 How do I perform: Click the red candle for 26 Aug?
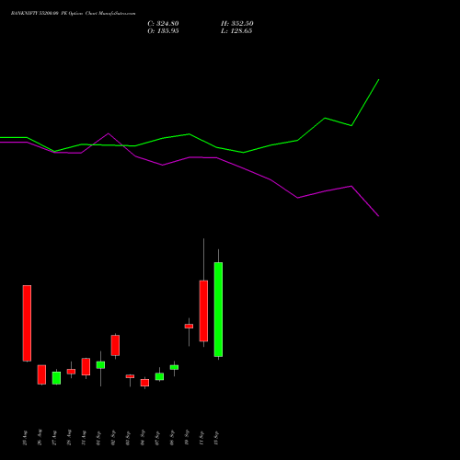pos(41,374)
